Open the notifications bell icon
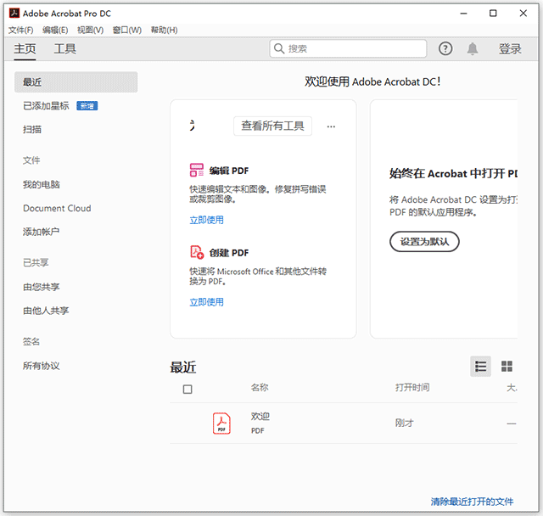This screenshot has width=543, height=516. point(473,49)
